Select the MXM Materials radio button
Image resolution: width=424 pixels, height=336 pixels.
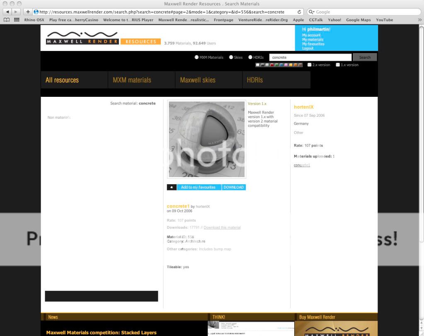196,57
